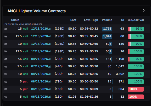
Task: Click the red 100% bar on the 5 put row
Action: pyautogui.click(x=136, y=89)
